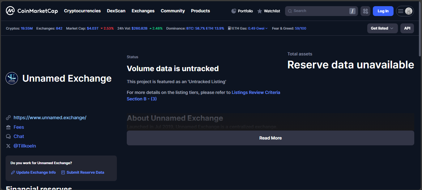The image size is (422, 190).
Task: Click the Read More button
Action: (x=270, y=138)
